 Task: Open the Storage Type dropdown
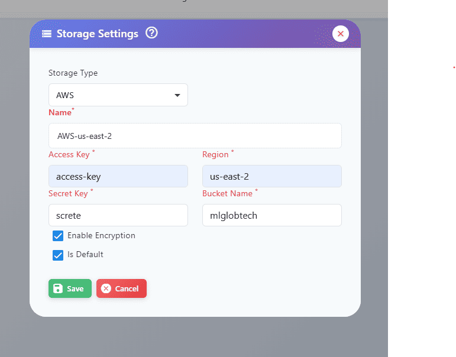click(118, 95)
